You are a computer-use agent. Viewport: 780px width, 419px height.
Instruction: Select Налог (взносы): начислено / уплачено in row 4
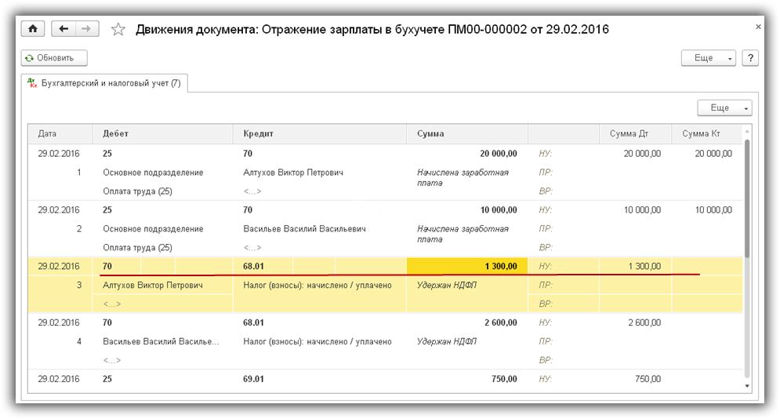pos(317,341)
